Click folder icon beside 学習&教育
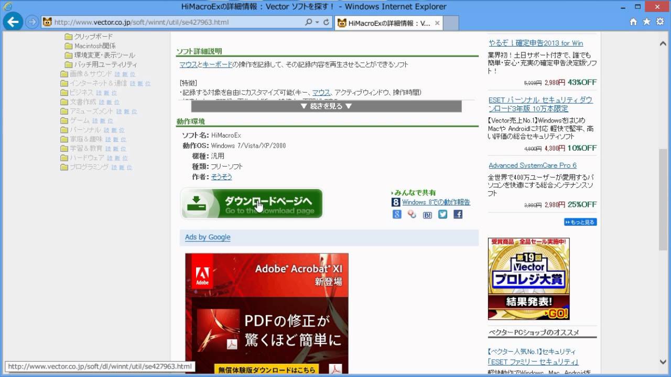The image size is (671, 377). coord(64,149)
